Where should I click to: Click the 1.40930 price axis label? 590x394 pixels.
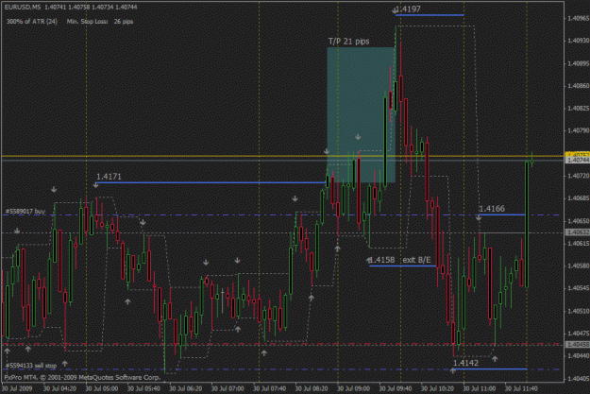pyautogui.click(x=579, y=41)
